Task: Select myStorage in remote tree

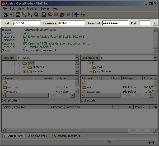Action: tap(104, 72)
